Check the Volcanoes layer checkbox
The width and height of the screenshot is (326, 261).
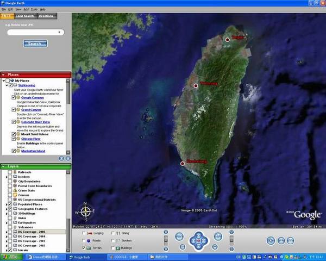coord(10,227)
